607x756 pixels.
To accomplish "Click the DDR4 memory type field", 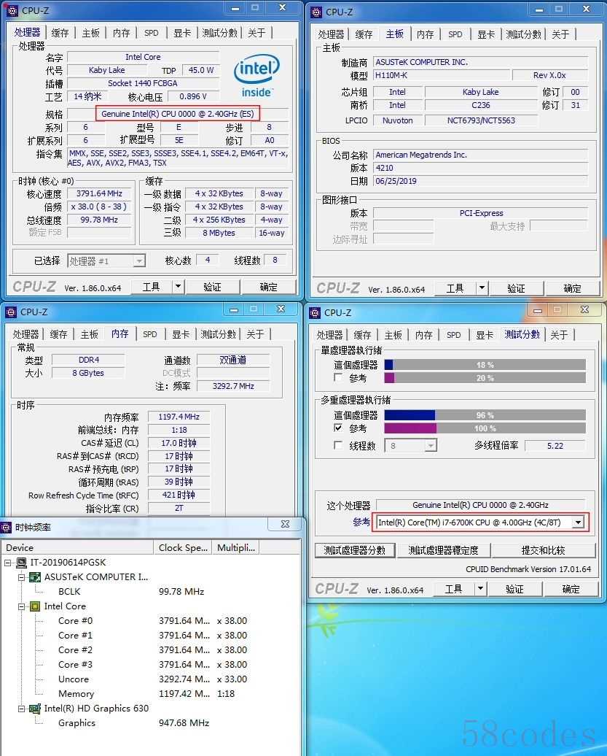I will 89,360.
